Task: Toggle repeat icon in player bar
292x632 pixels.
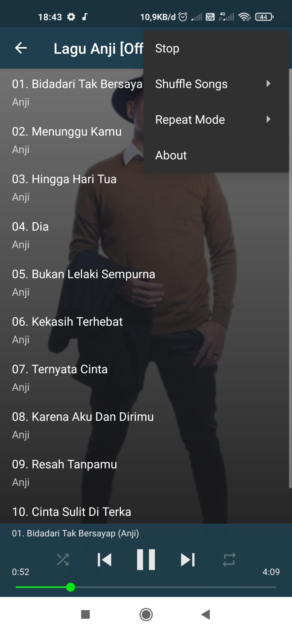Action: click(229, 560)
